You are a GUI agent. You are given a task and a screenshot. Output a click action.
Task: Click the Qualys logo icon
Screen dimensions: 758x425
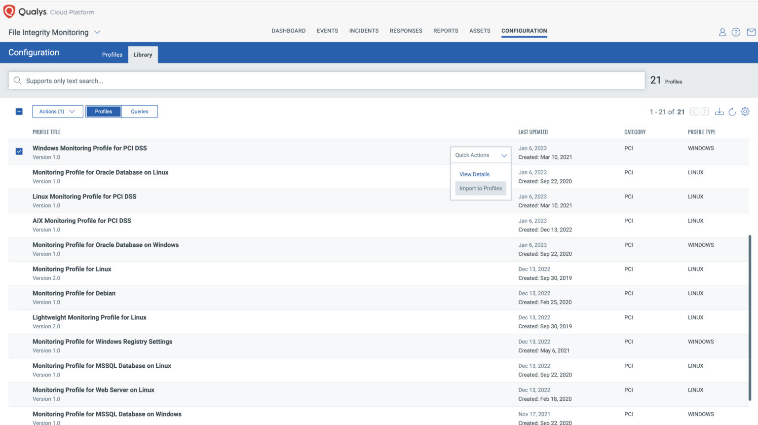(8, 11)
